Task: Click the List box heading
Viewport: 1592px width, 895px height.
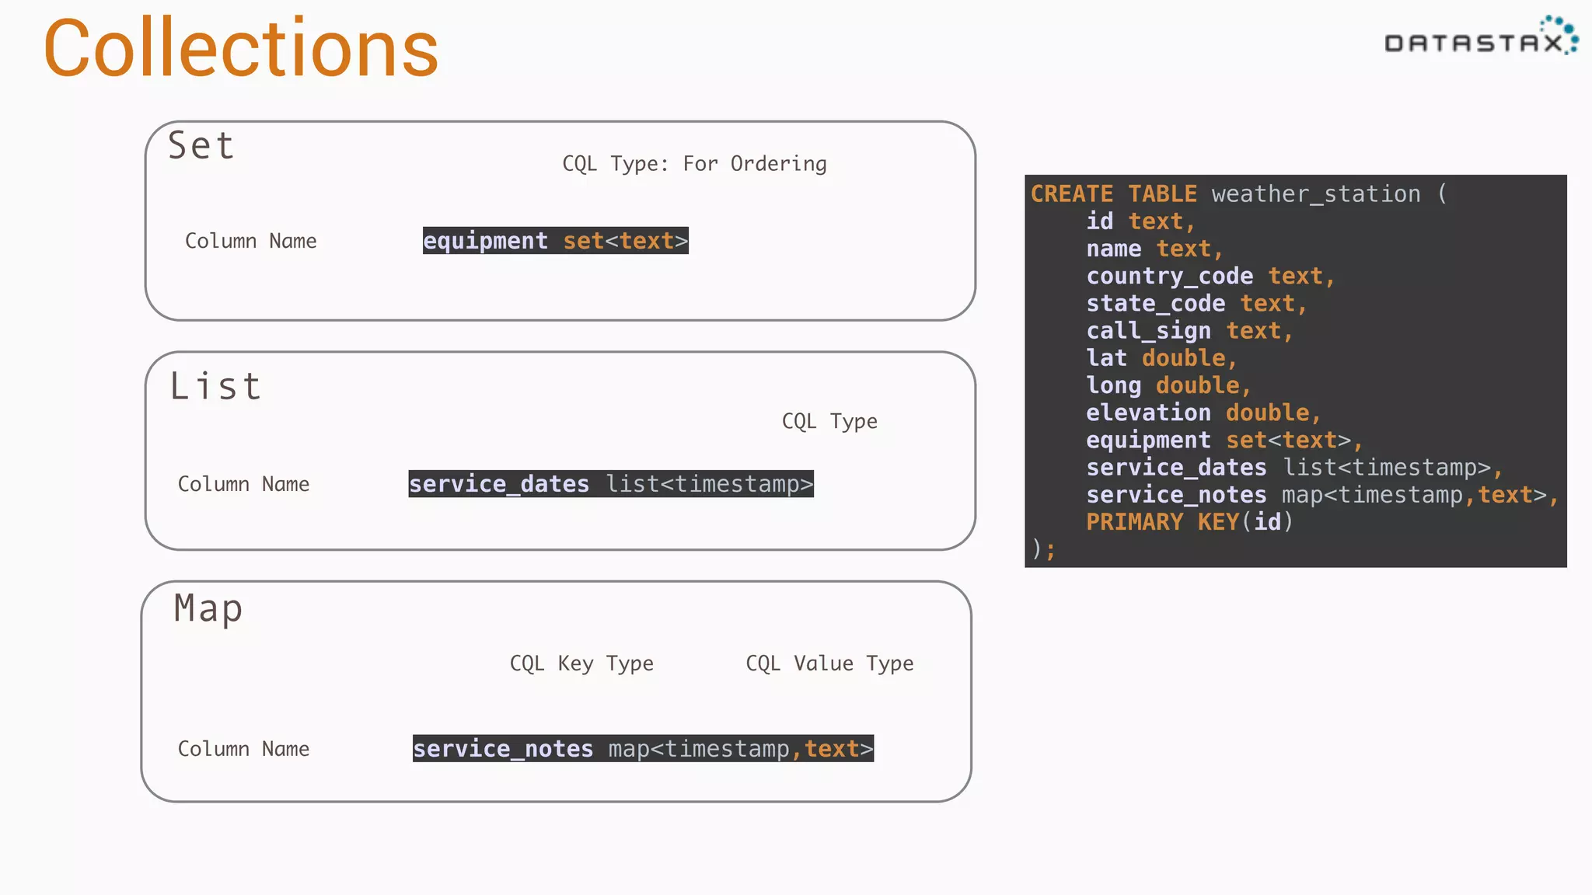Action: click(x=215, y=386)
